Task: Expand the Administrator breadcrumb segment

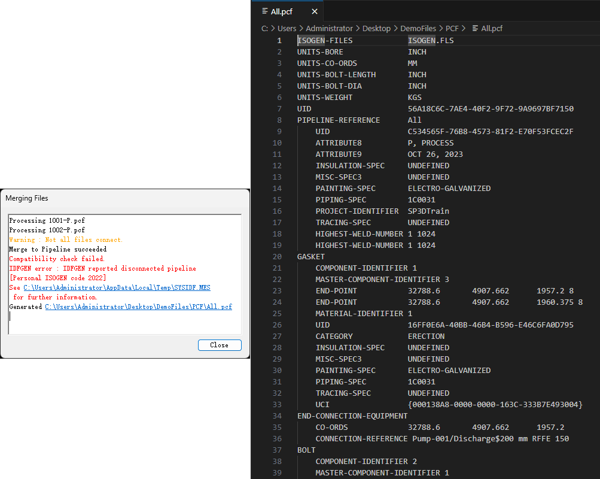Action: click(x=332, y=29)
